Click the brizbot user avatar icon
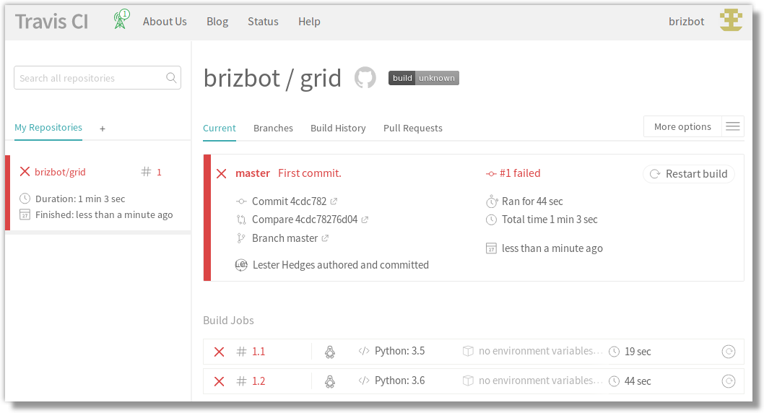Image resolution: width=764 pixels, height=413 pixels. coord(731,21)
